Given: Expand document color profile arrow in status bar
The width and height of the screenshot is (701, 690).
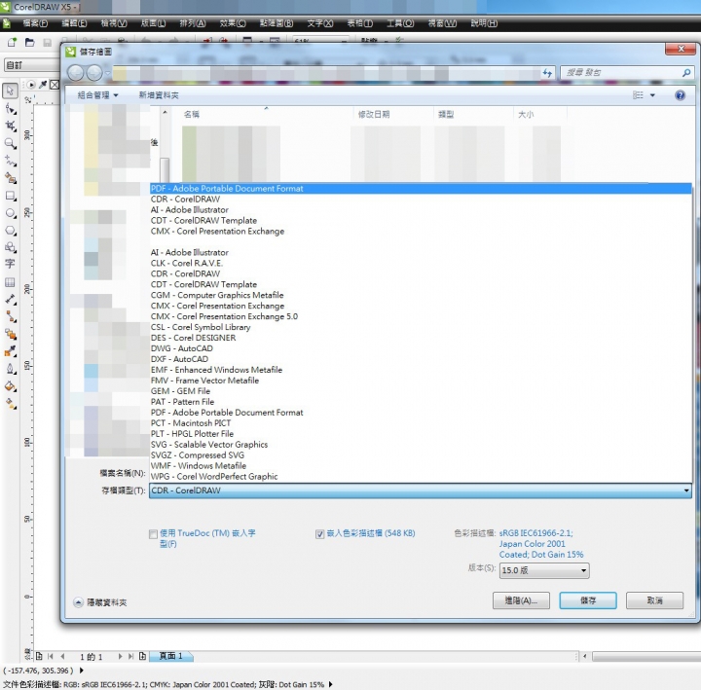Looking at the screenshot, I should point(330,684).
